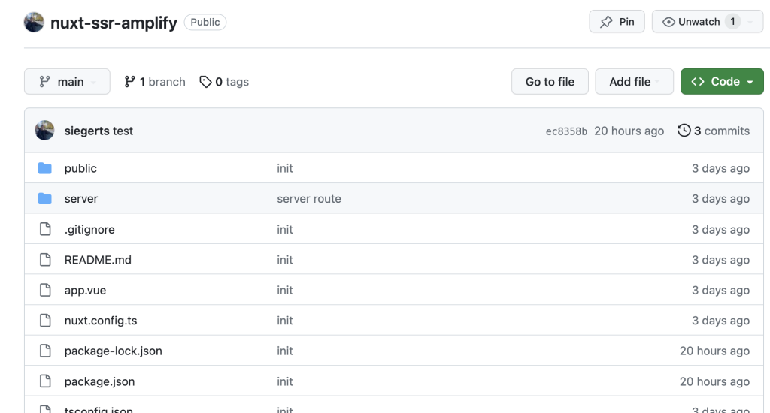Open the siegerts author link
The width and height of the screenshot is (770, 413).
87,131
